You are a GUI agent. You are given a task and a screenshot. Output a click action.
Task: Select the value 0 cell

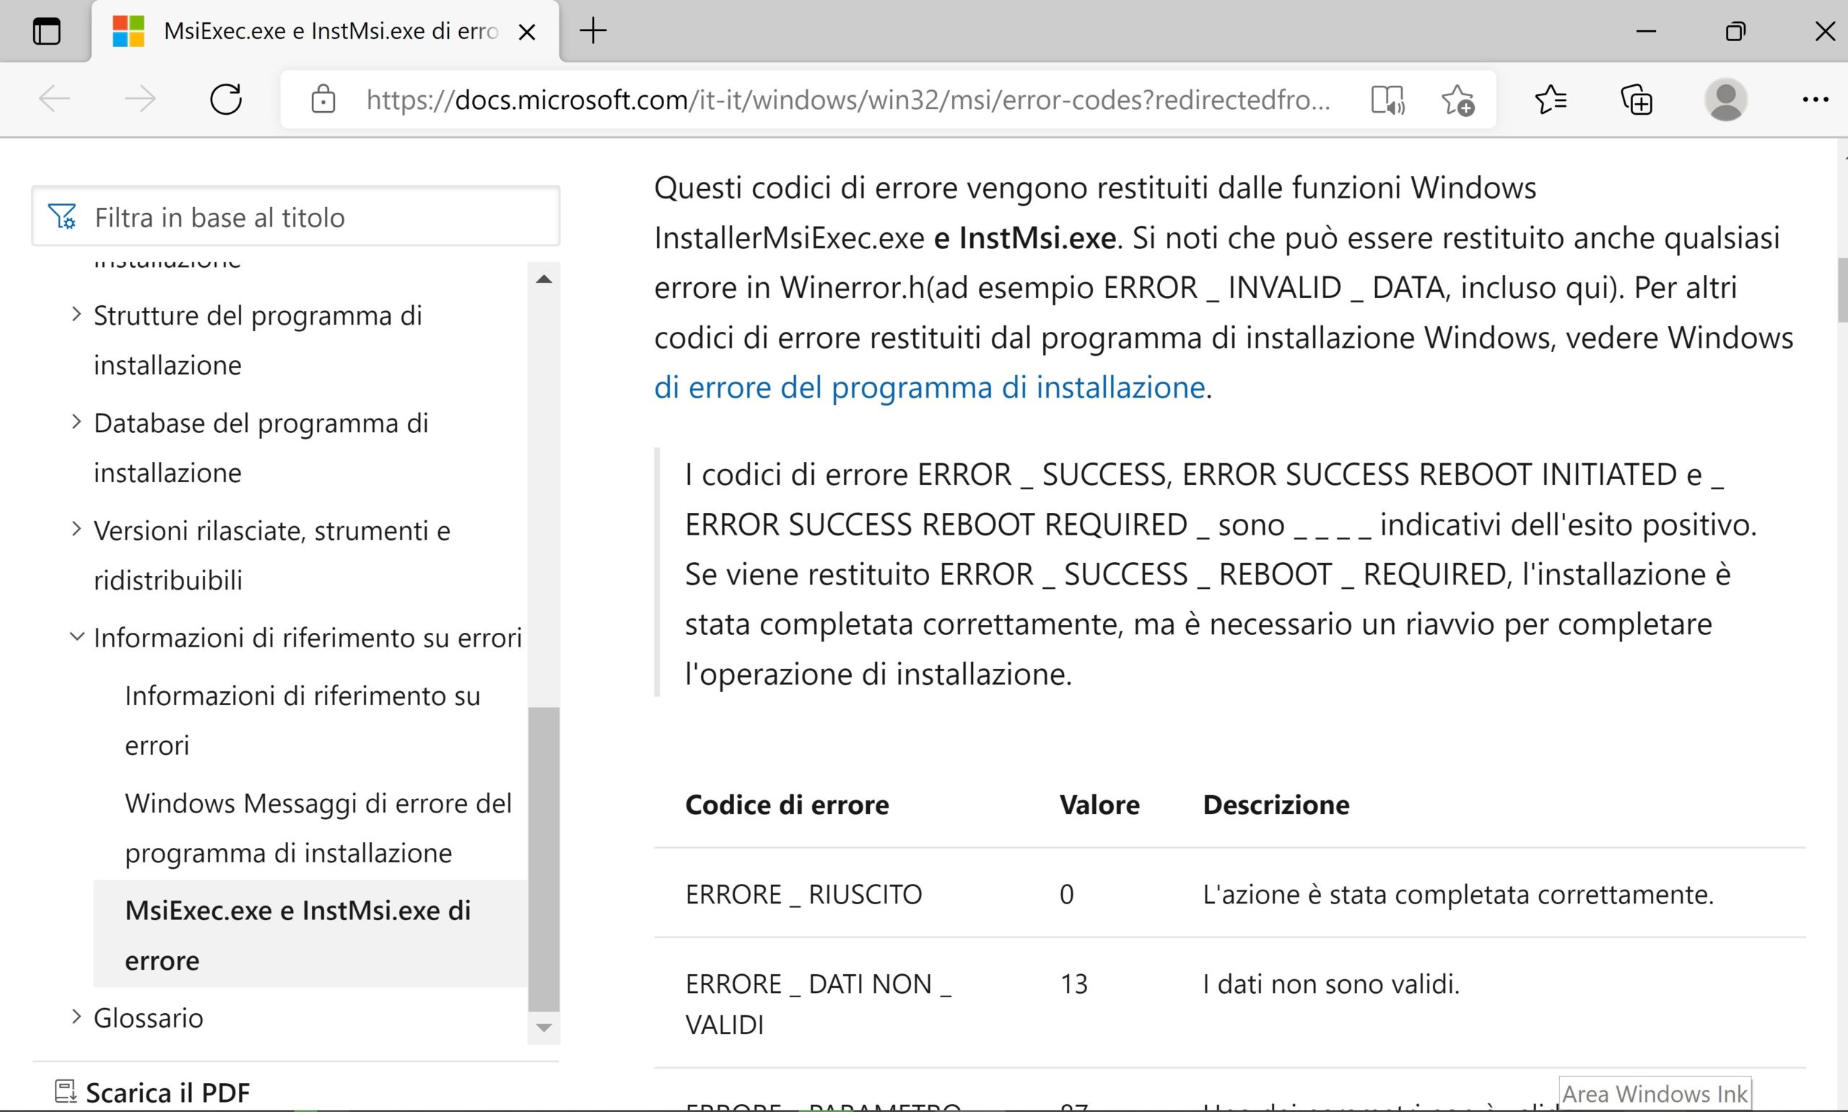1066,894
